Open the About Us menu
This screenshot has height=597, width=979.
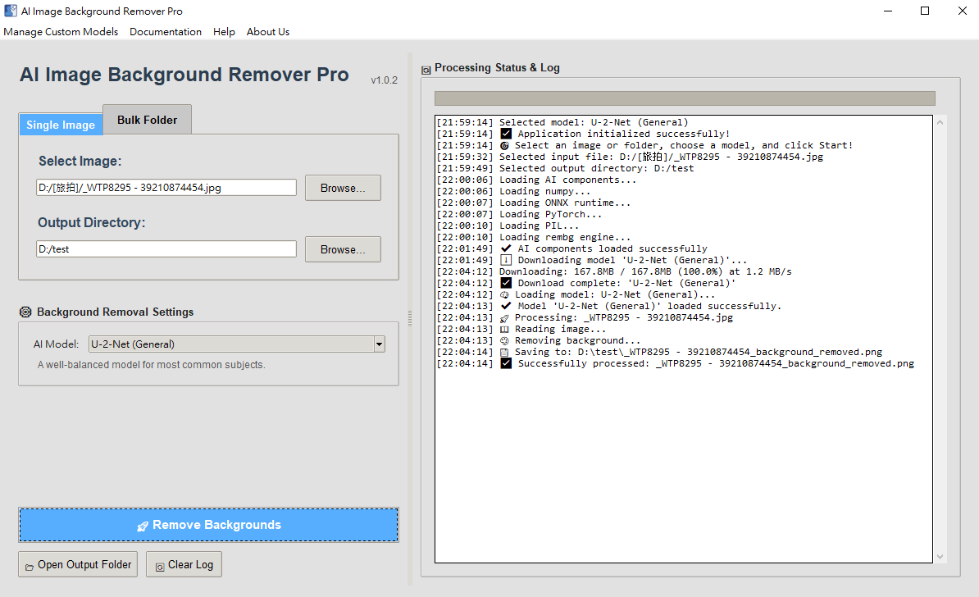268,32
